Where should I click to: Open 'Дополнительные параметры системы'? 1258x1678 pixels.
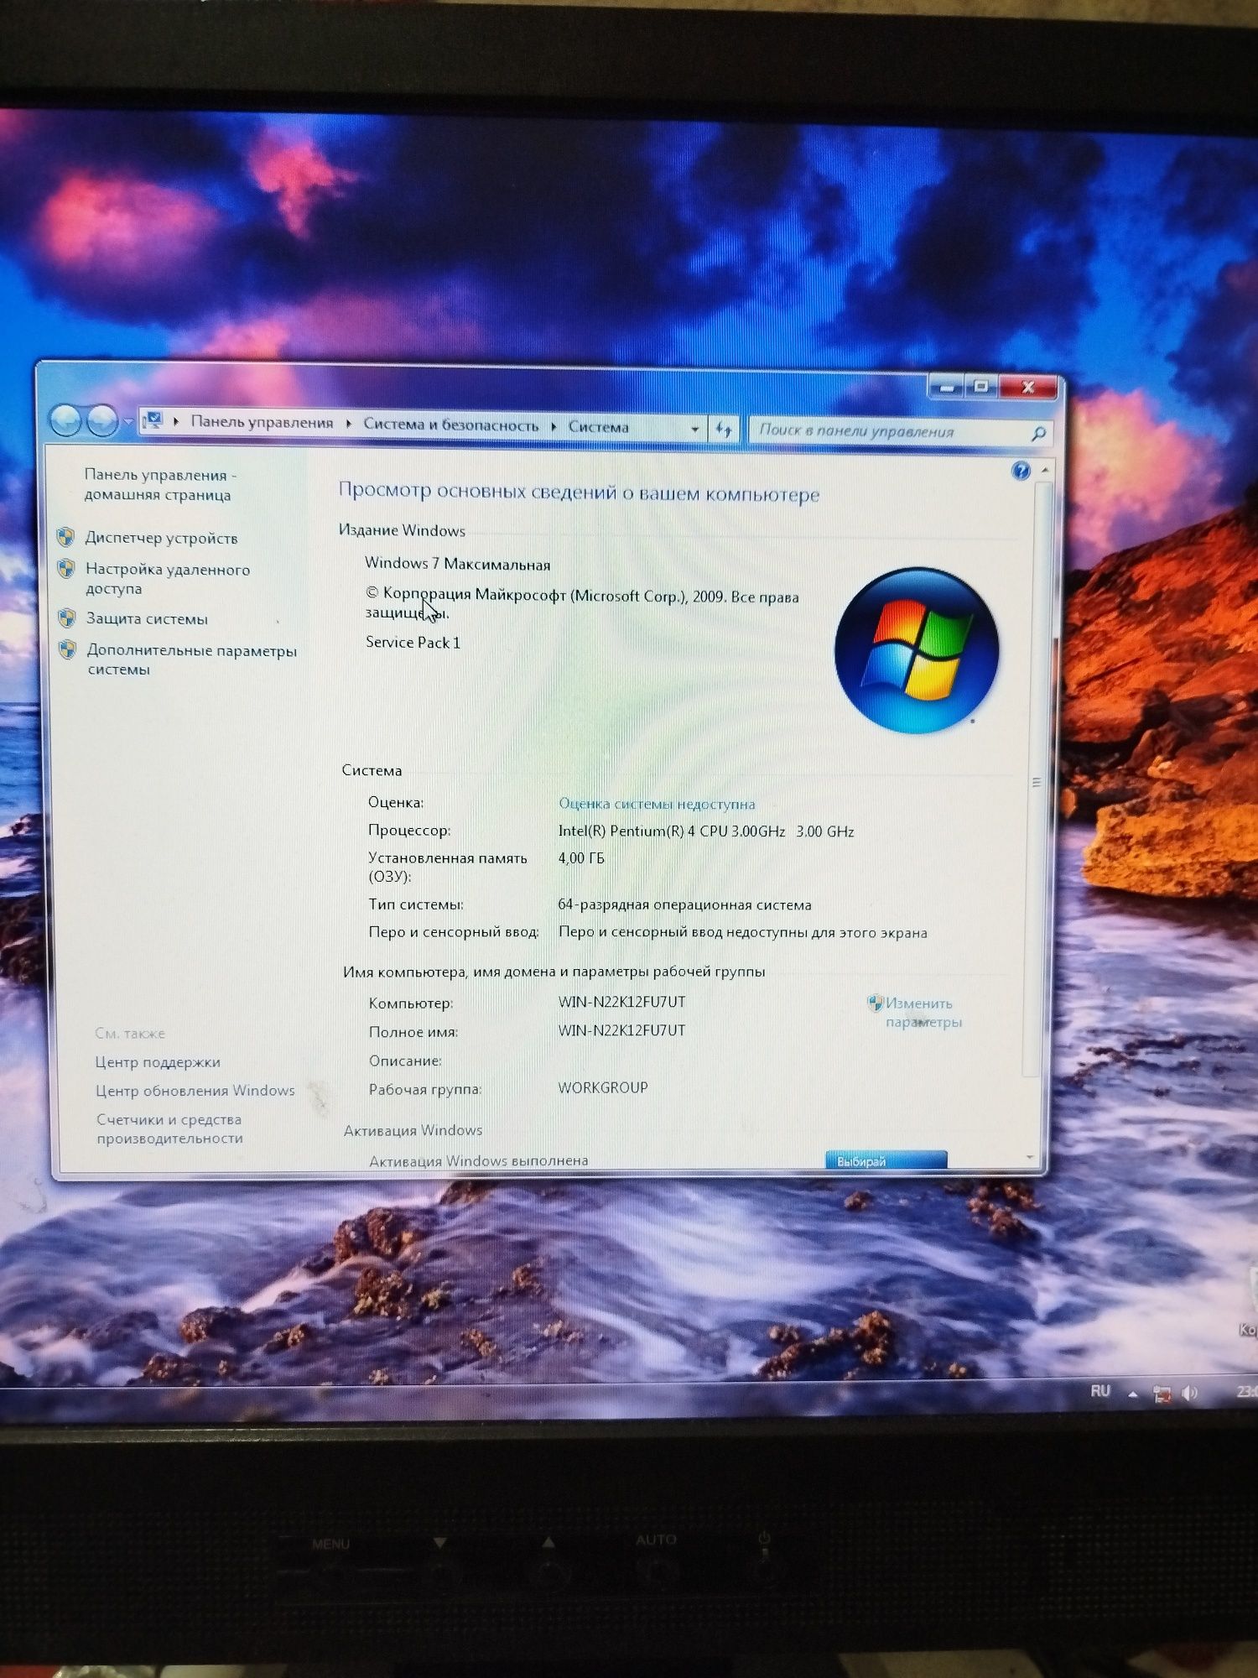192,659
